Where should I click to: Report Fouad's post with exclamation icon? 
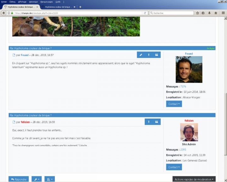pos(149,55)
